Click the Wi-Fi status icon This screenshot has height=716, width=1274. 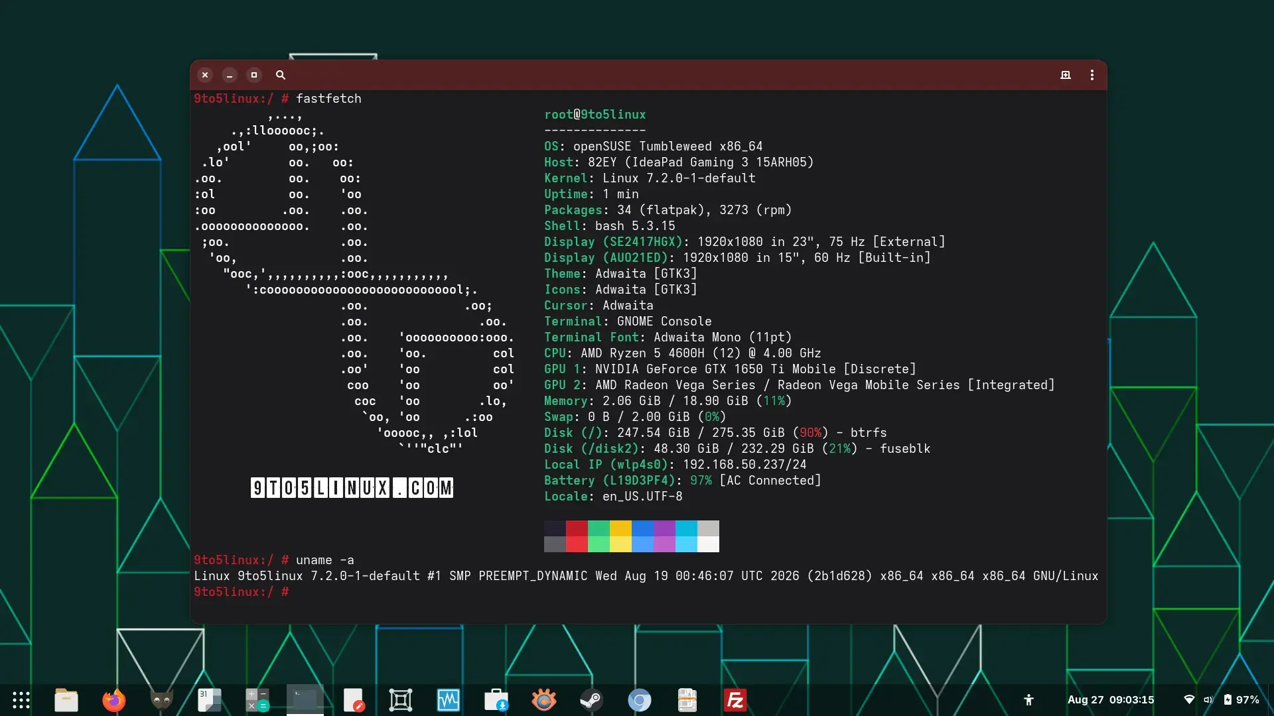coord(1189,700)
